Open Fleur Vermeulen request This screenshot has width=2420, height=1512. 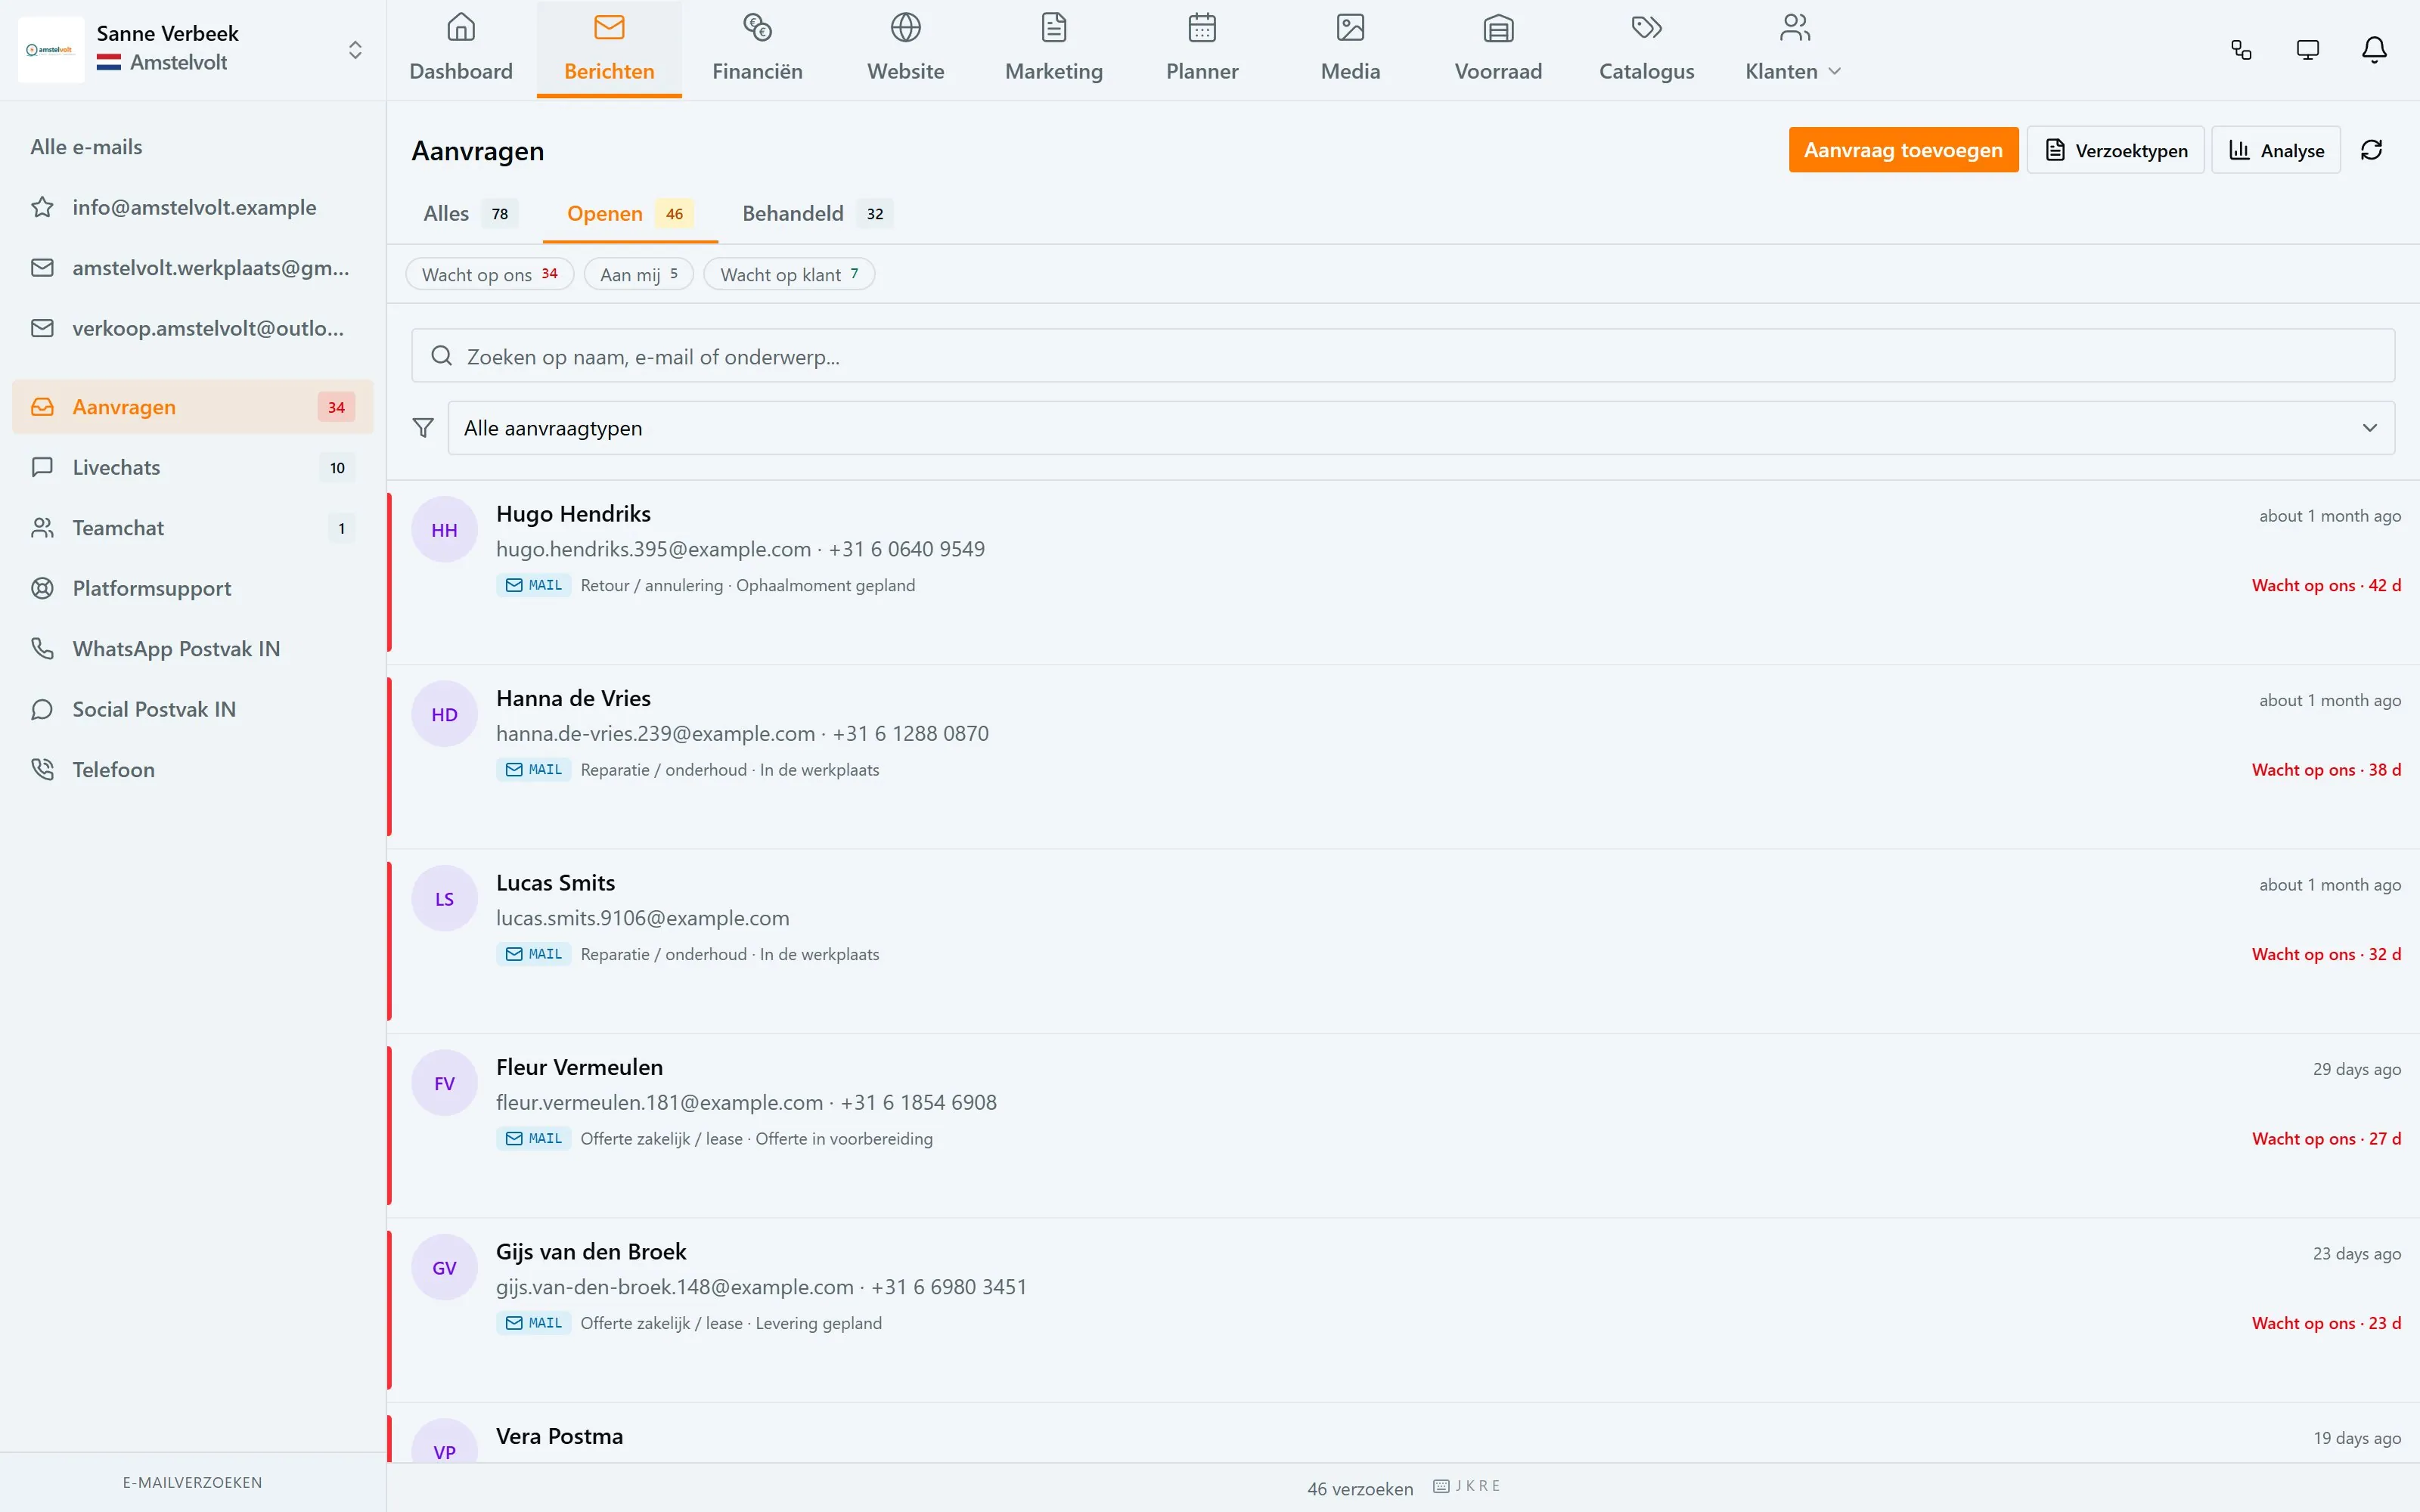pyautogui.click(x=1403, y=1126)
